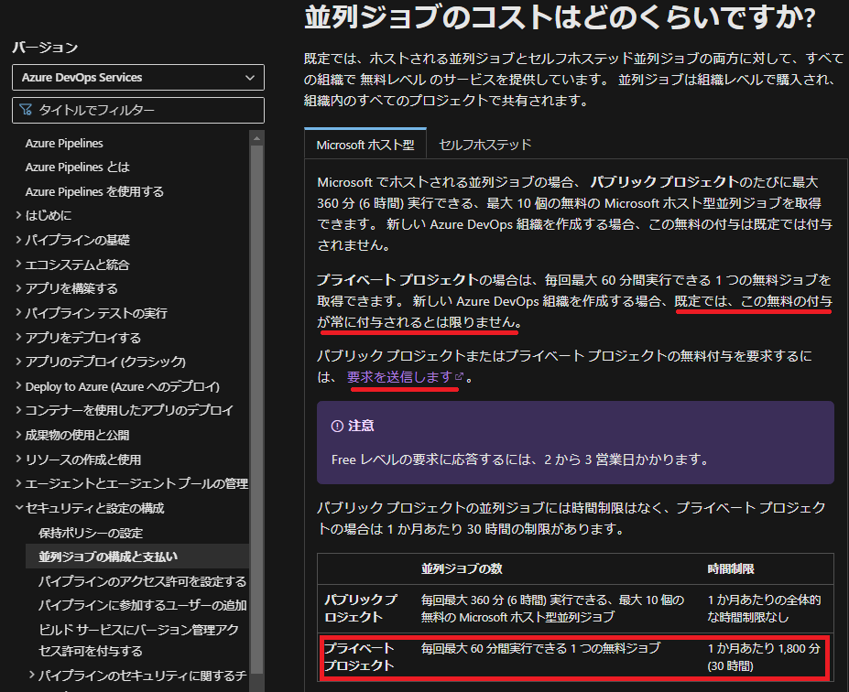Screen dimensions: 849x692
Task: Click the プライベート プロジェクト table row label
Action: pos(359,657)
